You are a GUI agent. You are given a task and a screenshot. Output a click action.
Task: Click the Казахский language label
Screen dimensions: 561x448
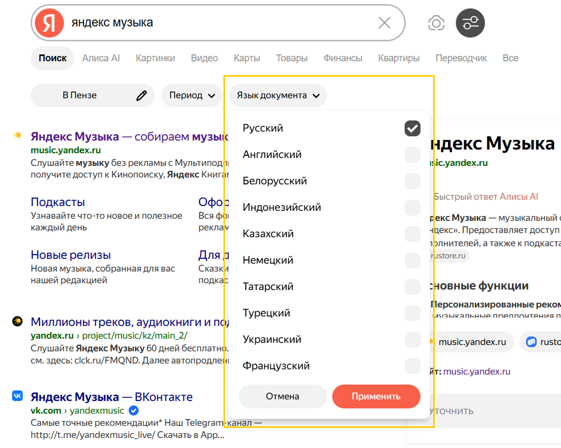tap(268, 234)
